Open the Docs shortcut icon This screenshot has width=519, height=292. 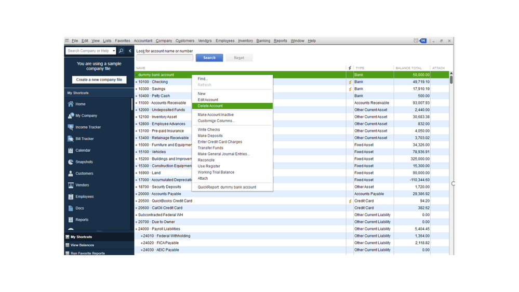pos(71,208)
